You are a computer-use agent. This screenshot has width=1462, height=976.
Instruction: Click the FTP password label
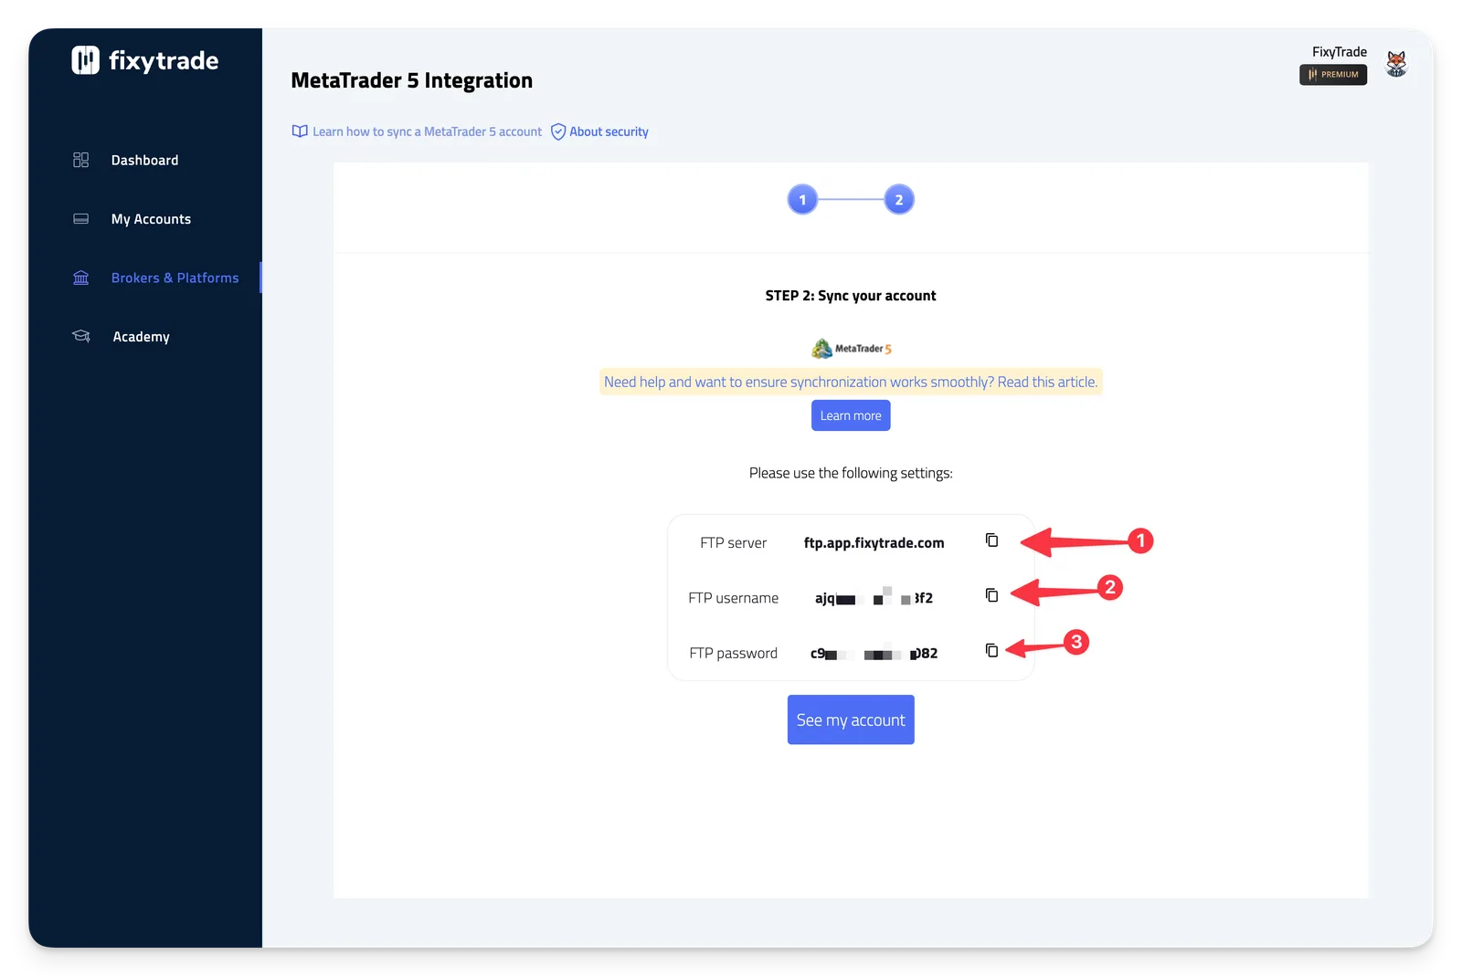(733, 653)
